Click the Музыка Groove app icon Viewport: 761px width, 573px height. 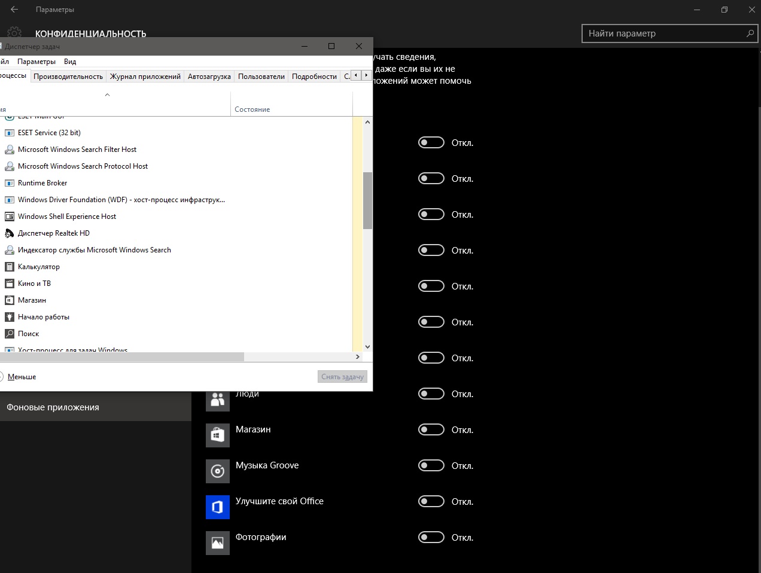tap(218, 471)
